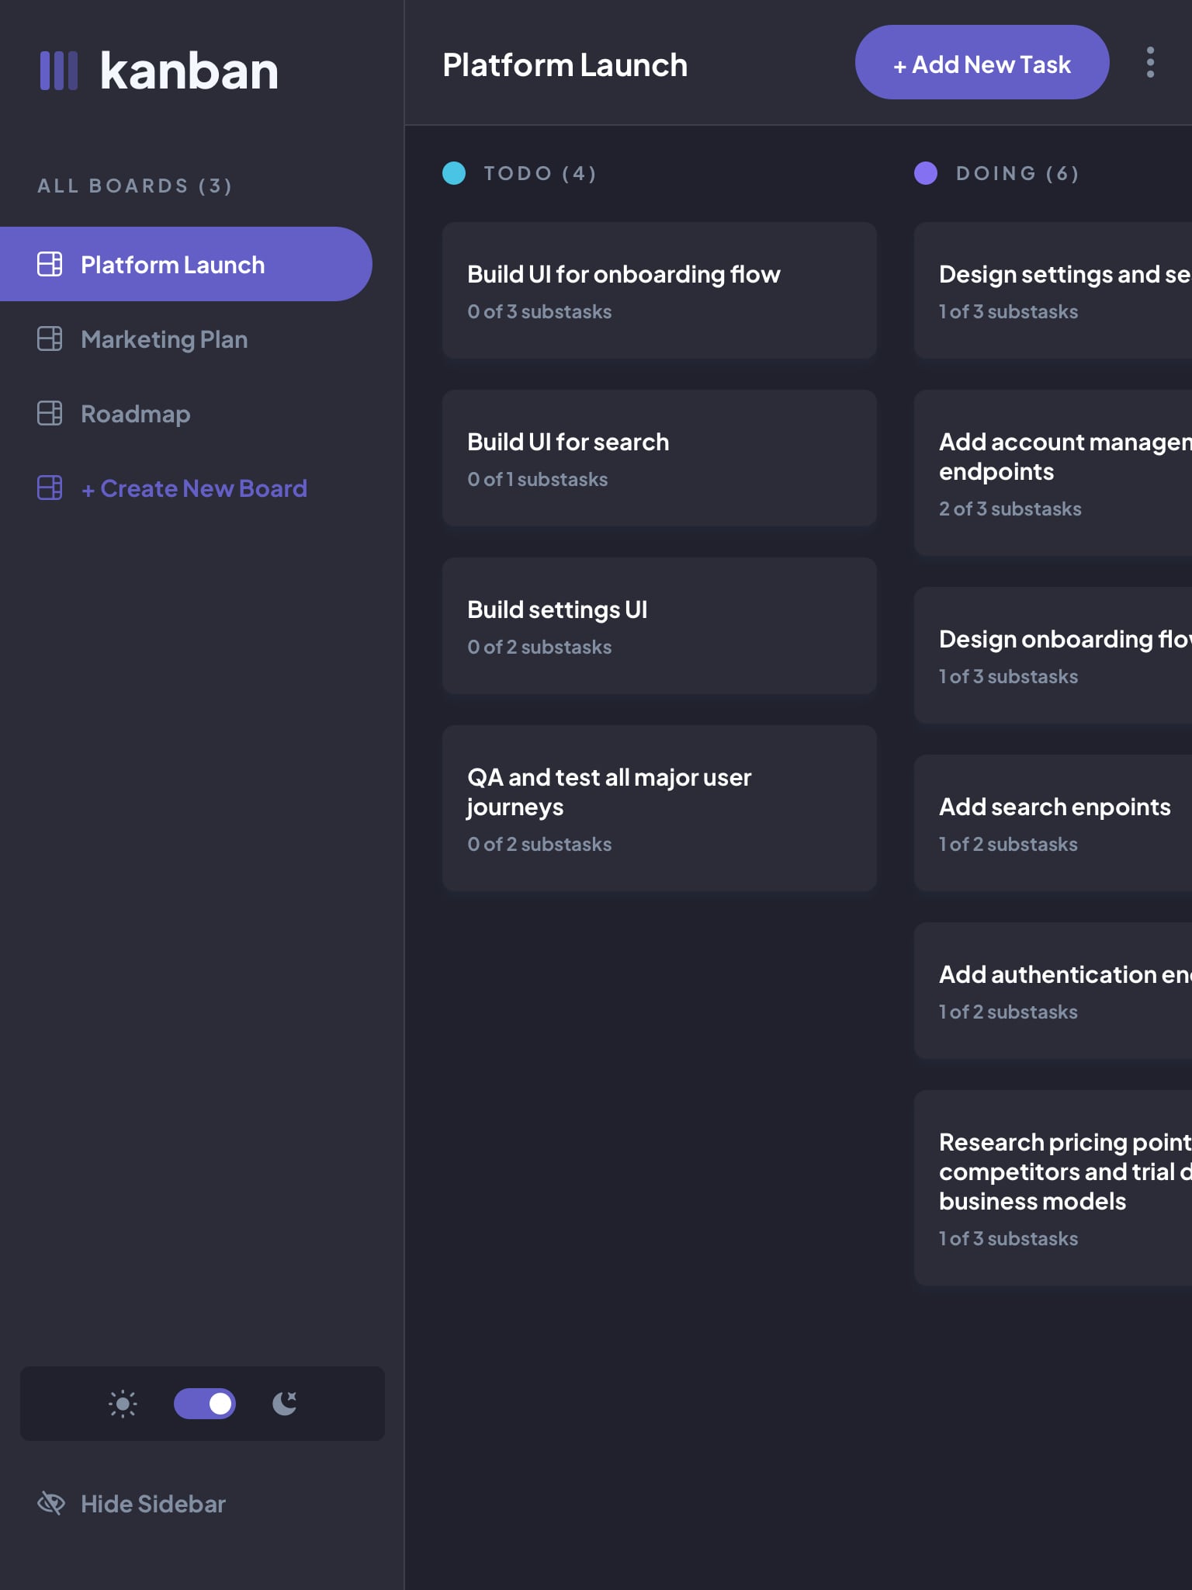The width and height of the screenshot is (1192, 1590).
Task: Click the crossed-eye hide icon
Action: click(x=51, y=1503)
